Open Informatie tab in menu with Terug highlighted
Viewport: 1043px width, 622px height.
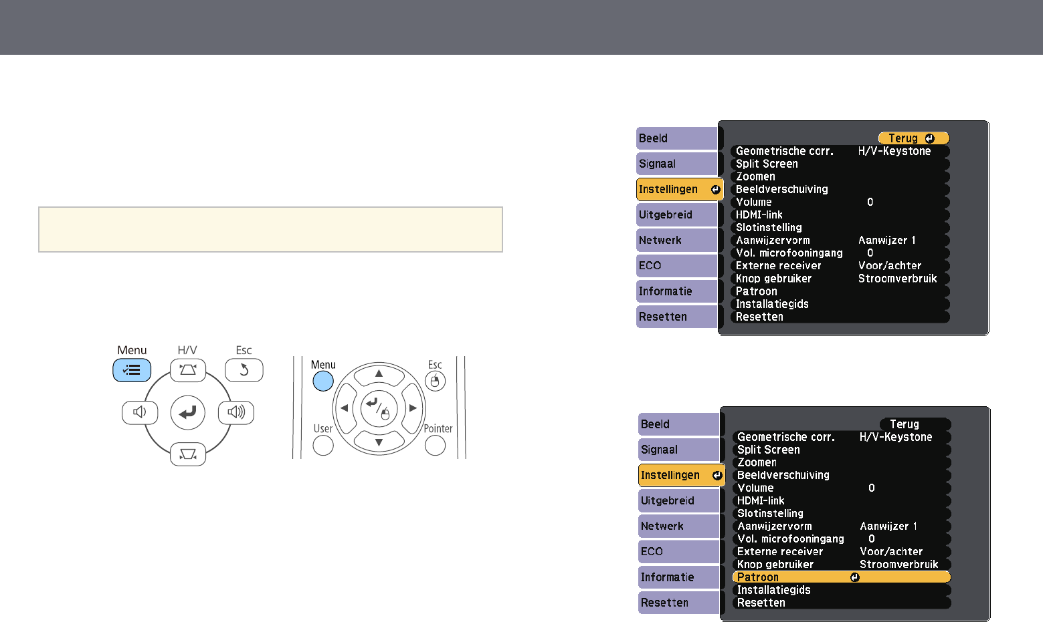pyautogui.click(x=677, y=291)
